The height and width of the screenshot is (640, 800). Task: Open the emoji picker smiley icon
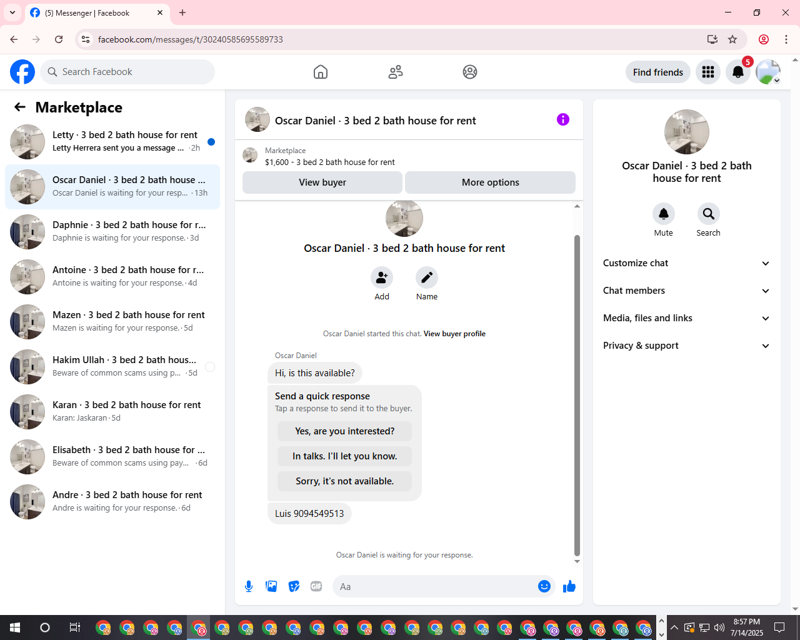click(x=544, y=586)
